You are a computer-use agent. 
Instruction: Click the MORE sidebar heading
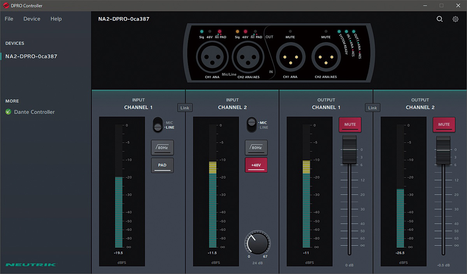pyautogui.click(x=12, y=101)
